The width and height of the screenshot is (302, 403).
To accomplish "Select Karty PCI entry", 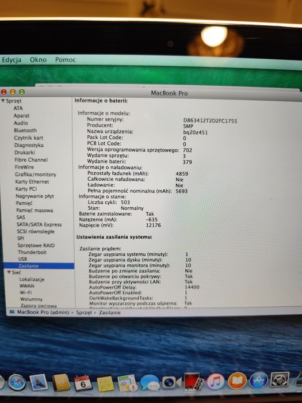I will (26, 189).
